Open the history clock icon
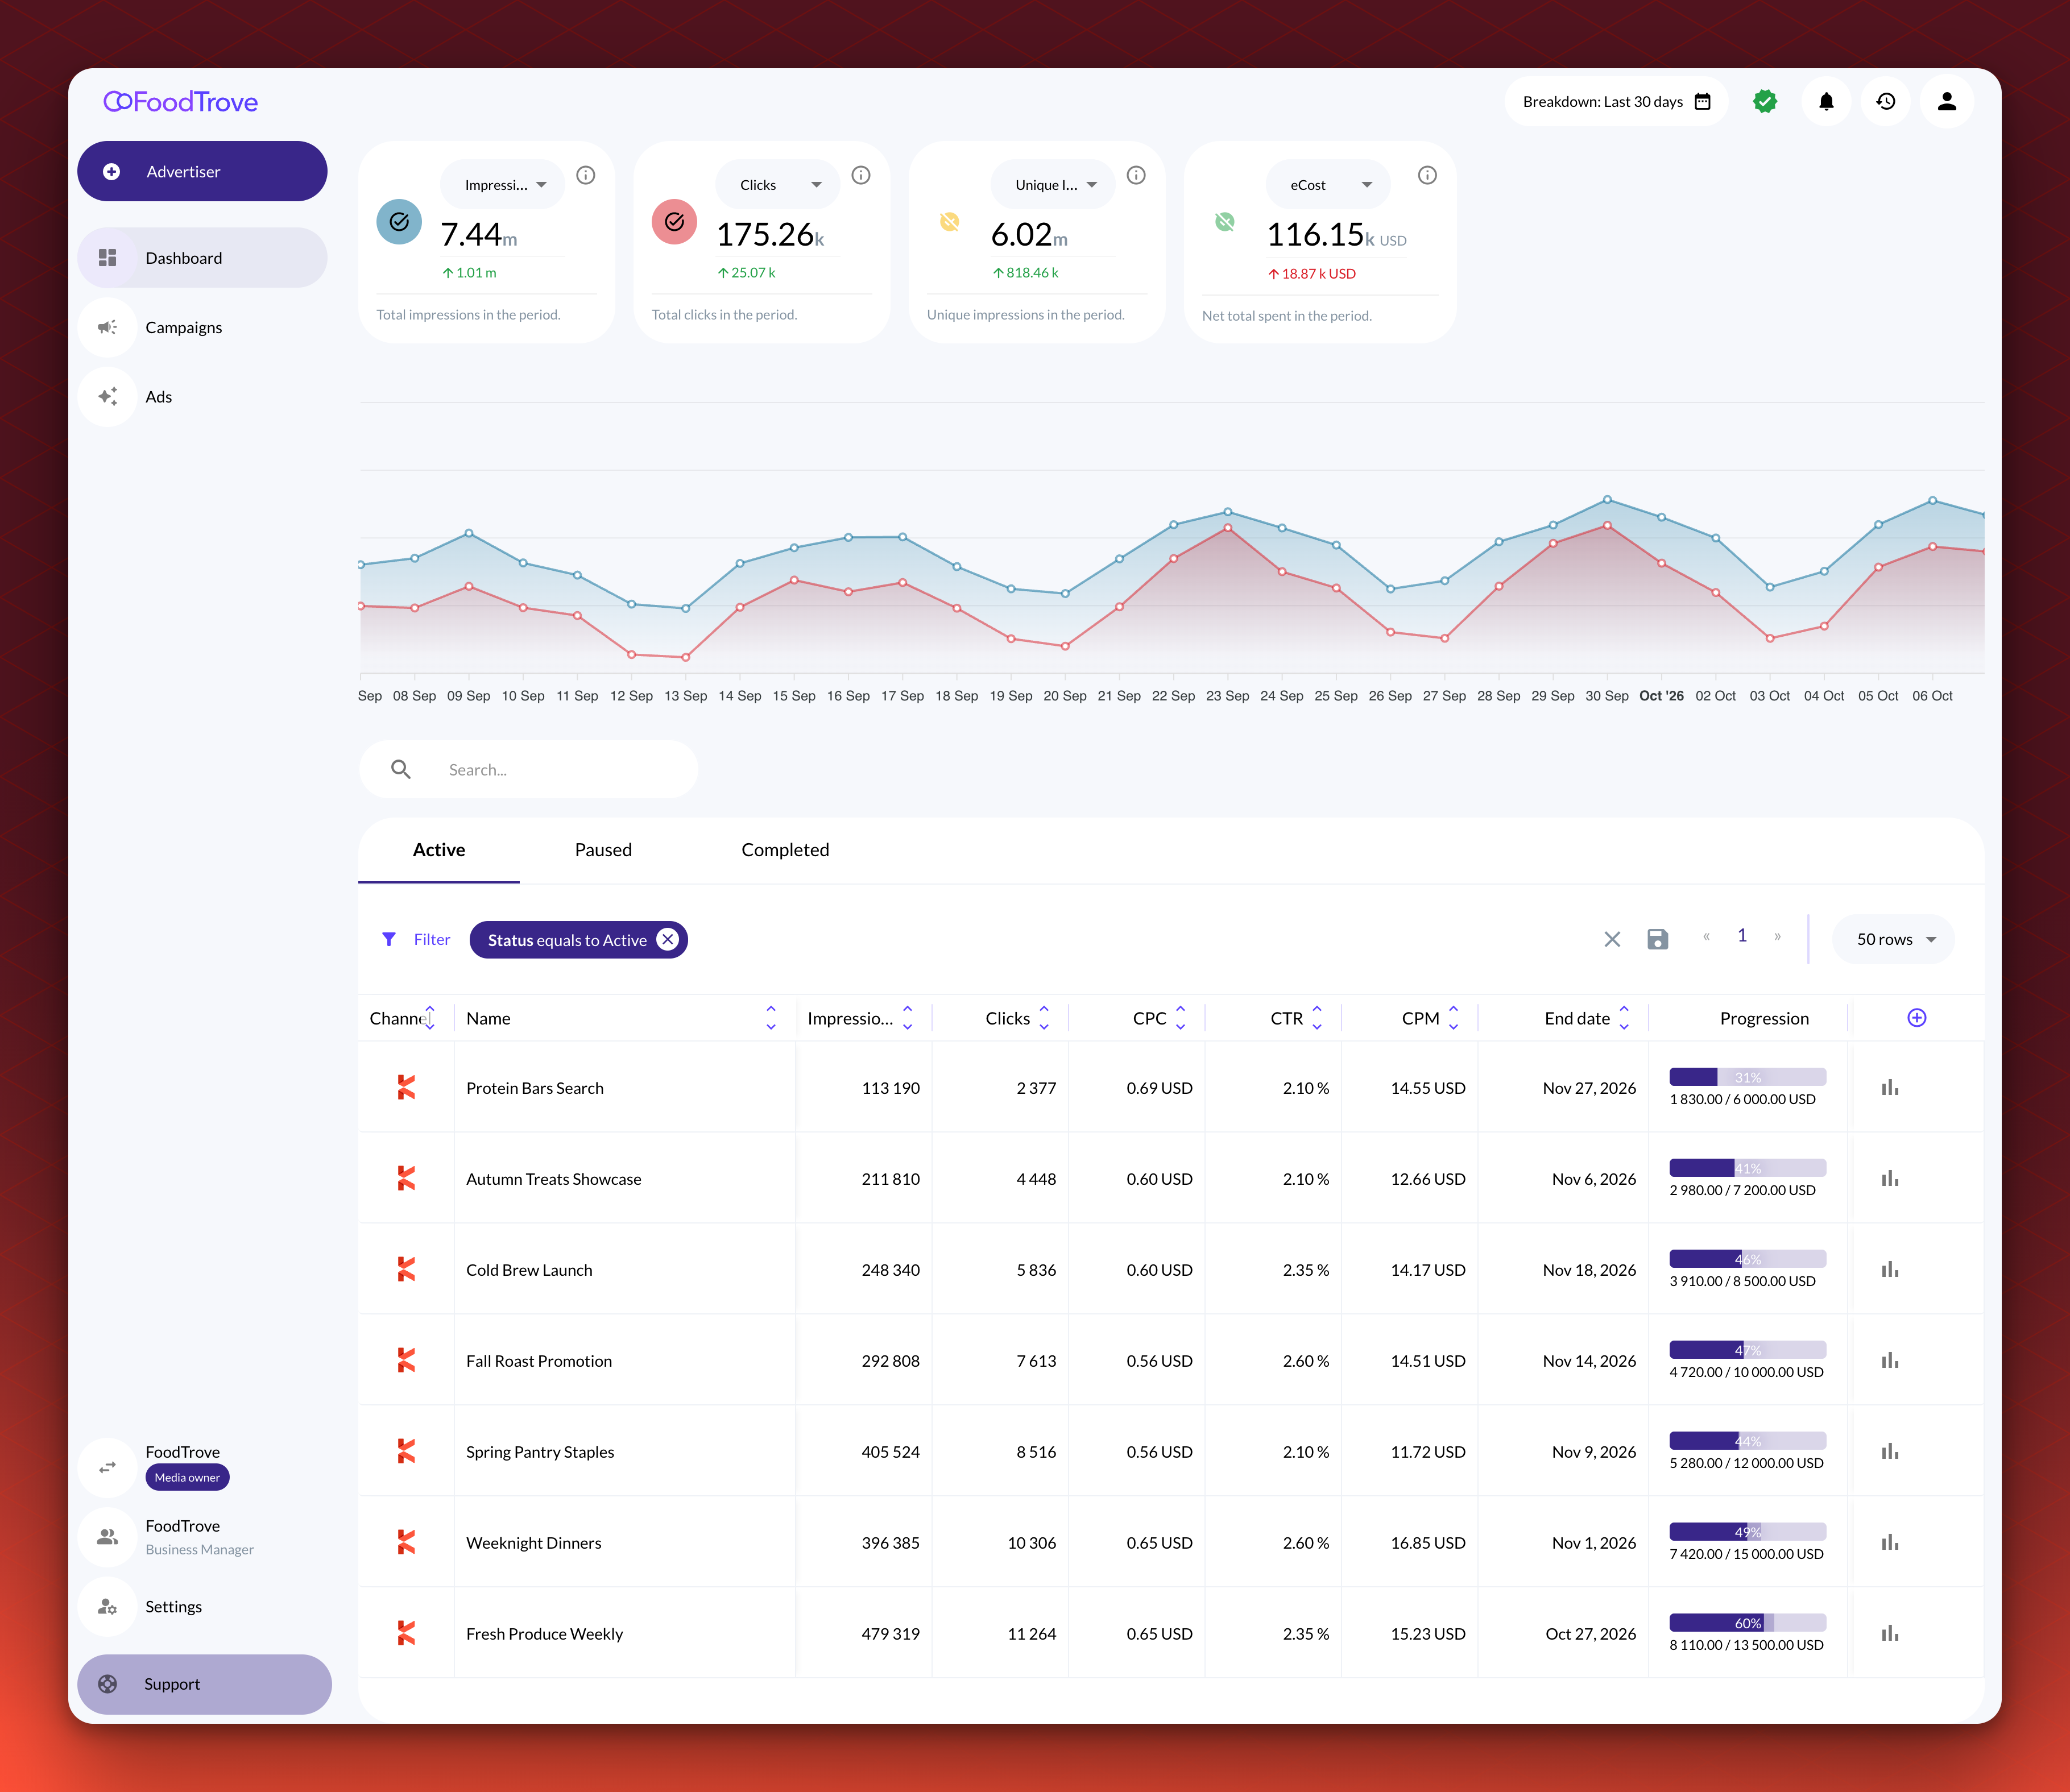Screen dimensions: 2070x1792 1886,101
